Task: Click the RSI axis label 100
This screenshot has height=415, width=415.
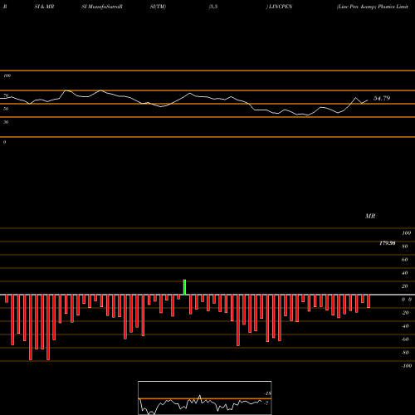Action: [7, 76]
